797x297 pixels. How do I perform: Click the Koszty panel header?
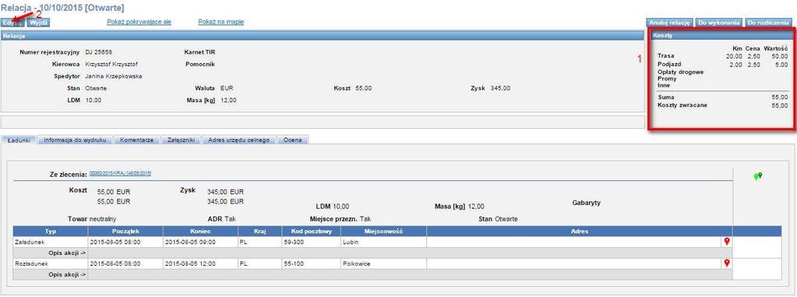pos(721,36)
